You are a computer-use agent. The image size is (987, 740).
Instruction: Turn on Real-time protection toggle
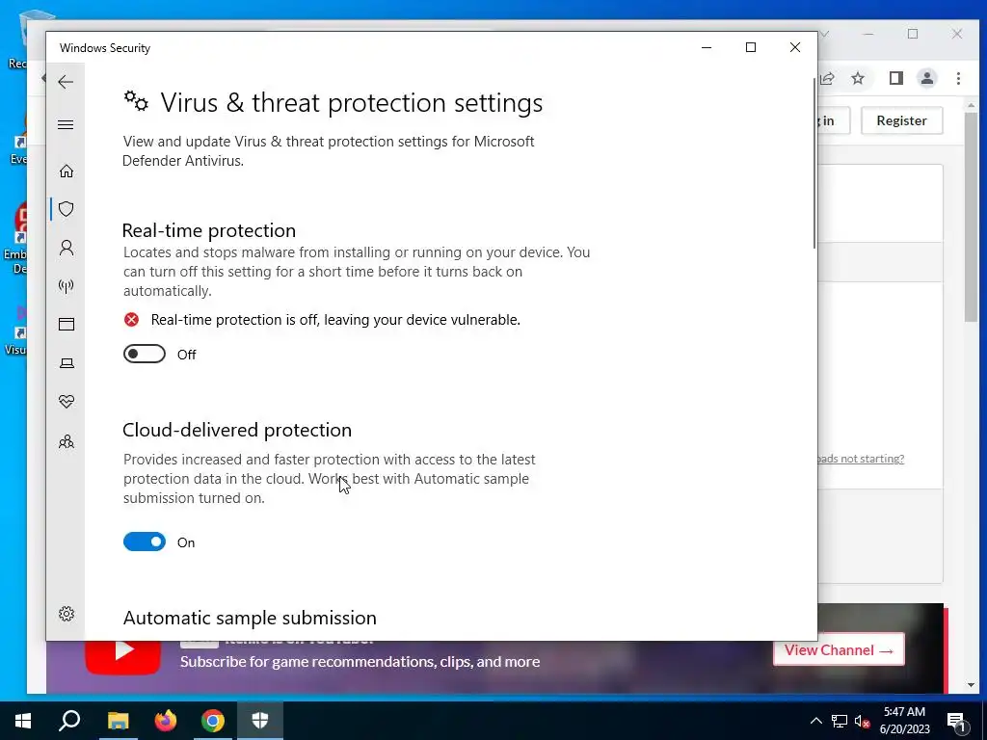pos(145,355)
